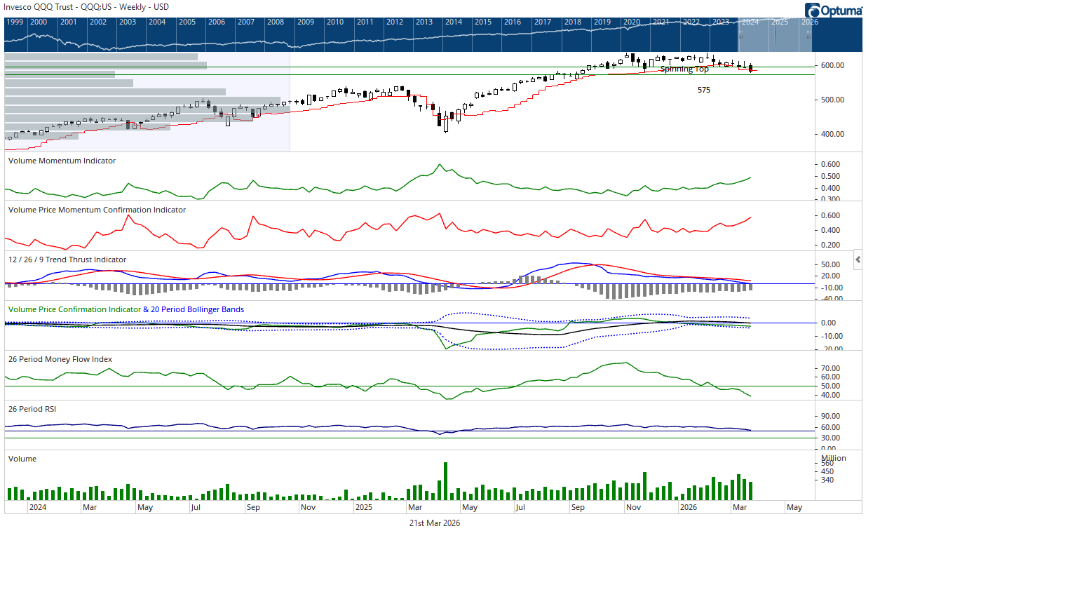Click the highlighted range in overview navigator
The width and height of the screenshot is (1077, 606).
tap(775, 39)
